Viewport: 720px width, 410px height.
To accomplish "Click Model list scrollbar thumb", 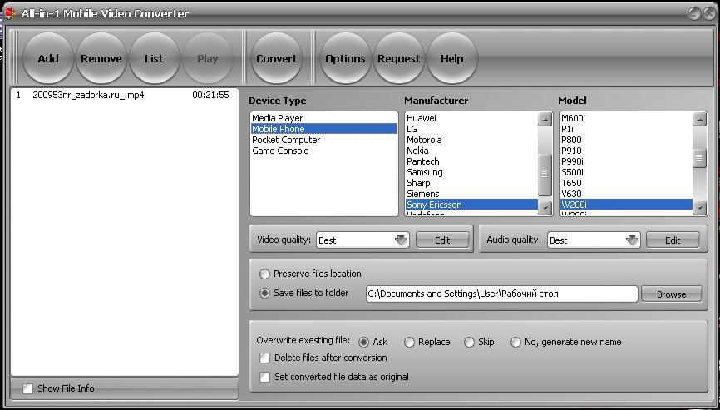I will pyautogui.click(x=699, y=157).
